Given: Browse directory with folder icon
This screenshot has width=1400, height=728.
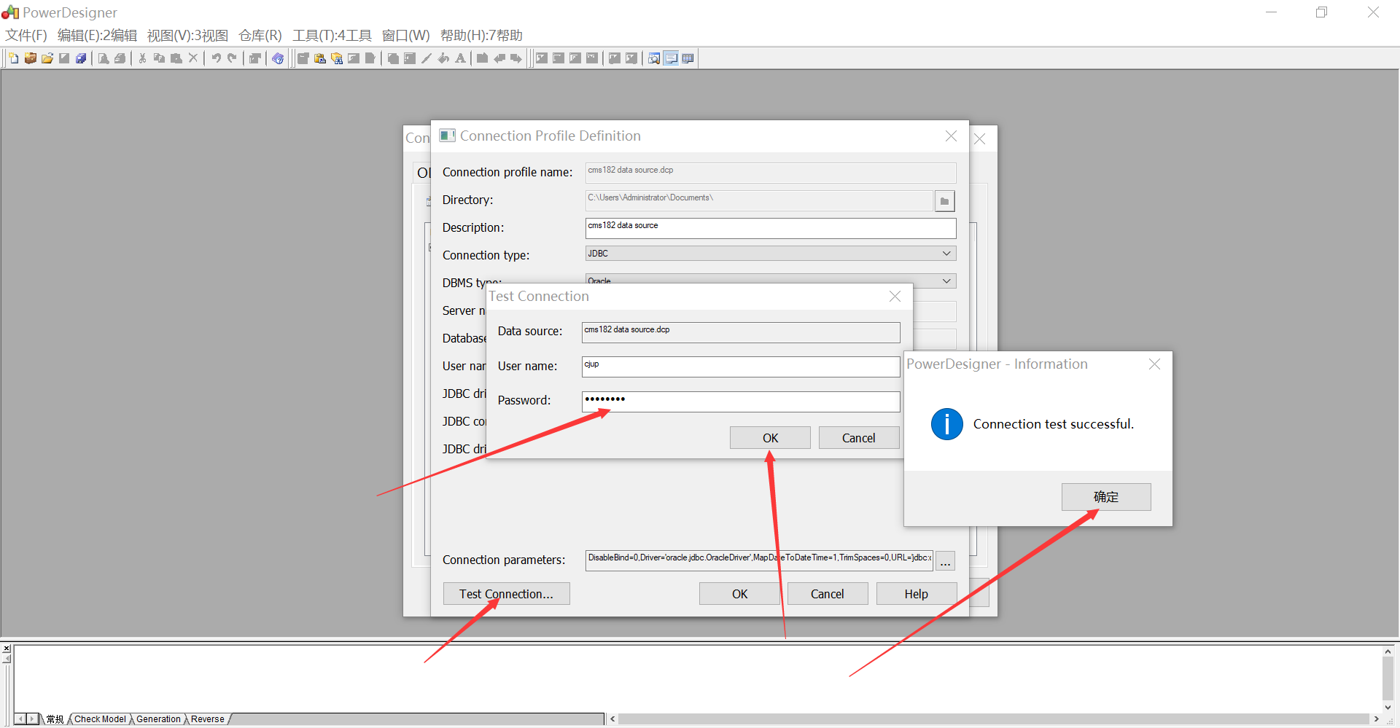Looking at the screenshot, I should 944,200.
